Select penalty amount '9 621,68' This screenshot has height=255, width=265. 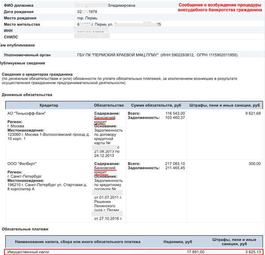[253, 114]
